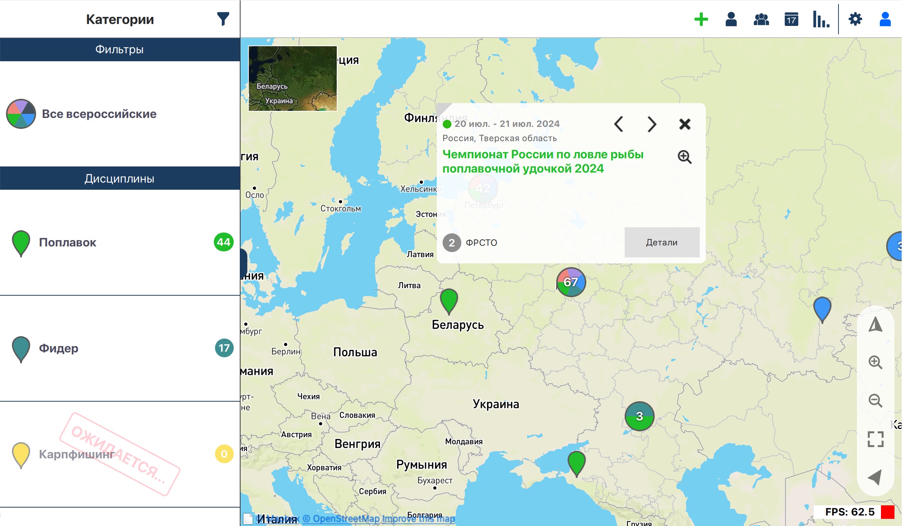Click the Украина country label
This screenshot has height=526, width=902.
pyautogui.click(x=496, y=404)
